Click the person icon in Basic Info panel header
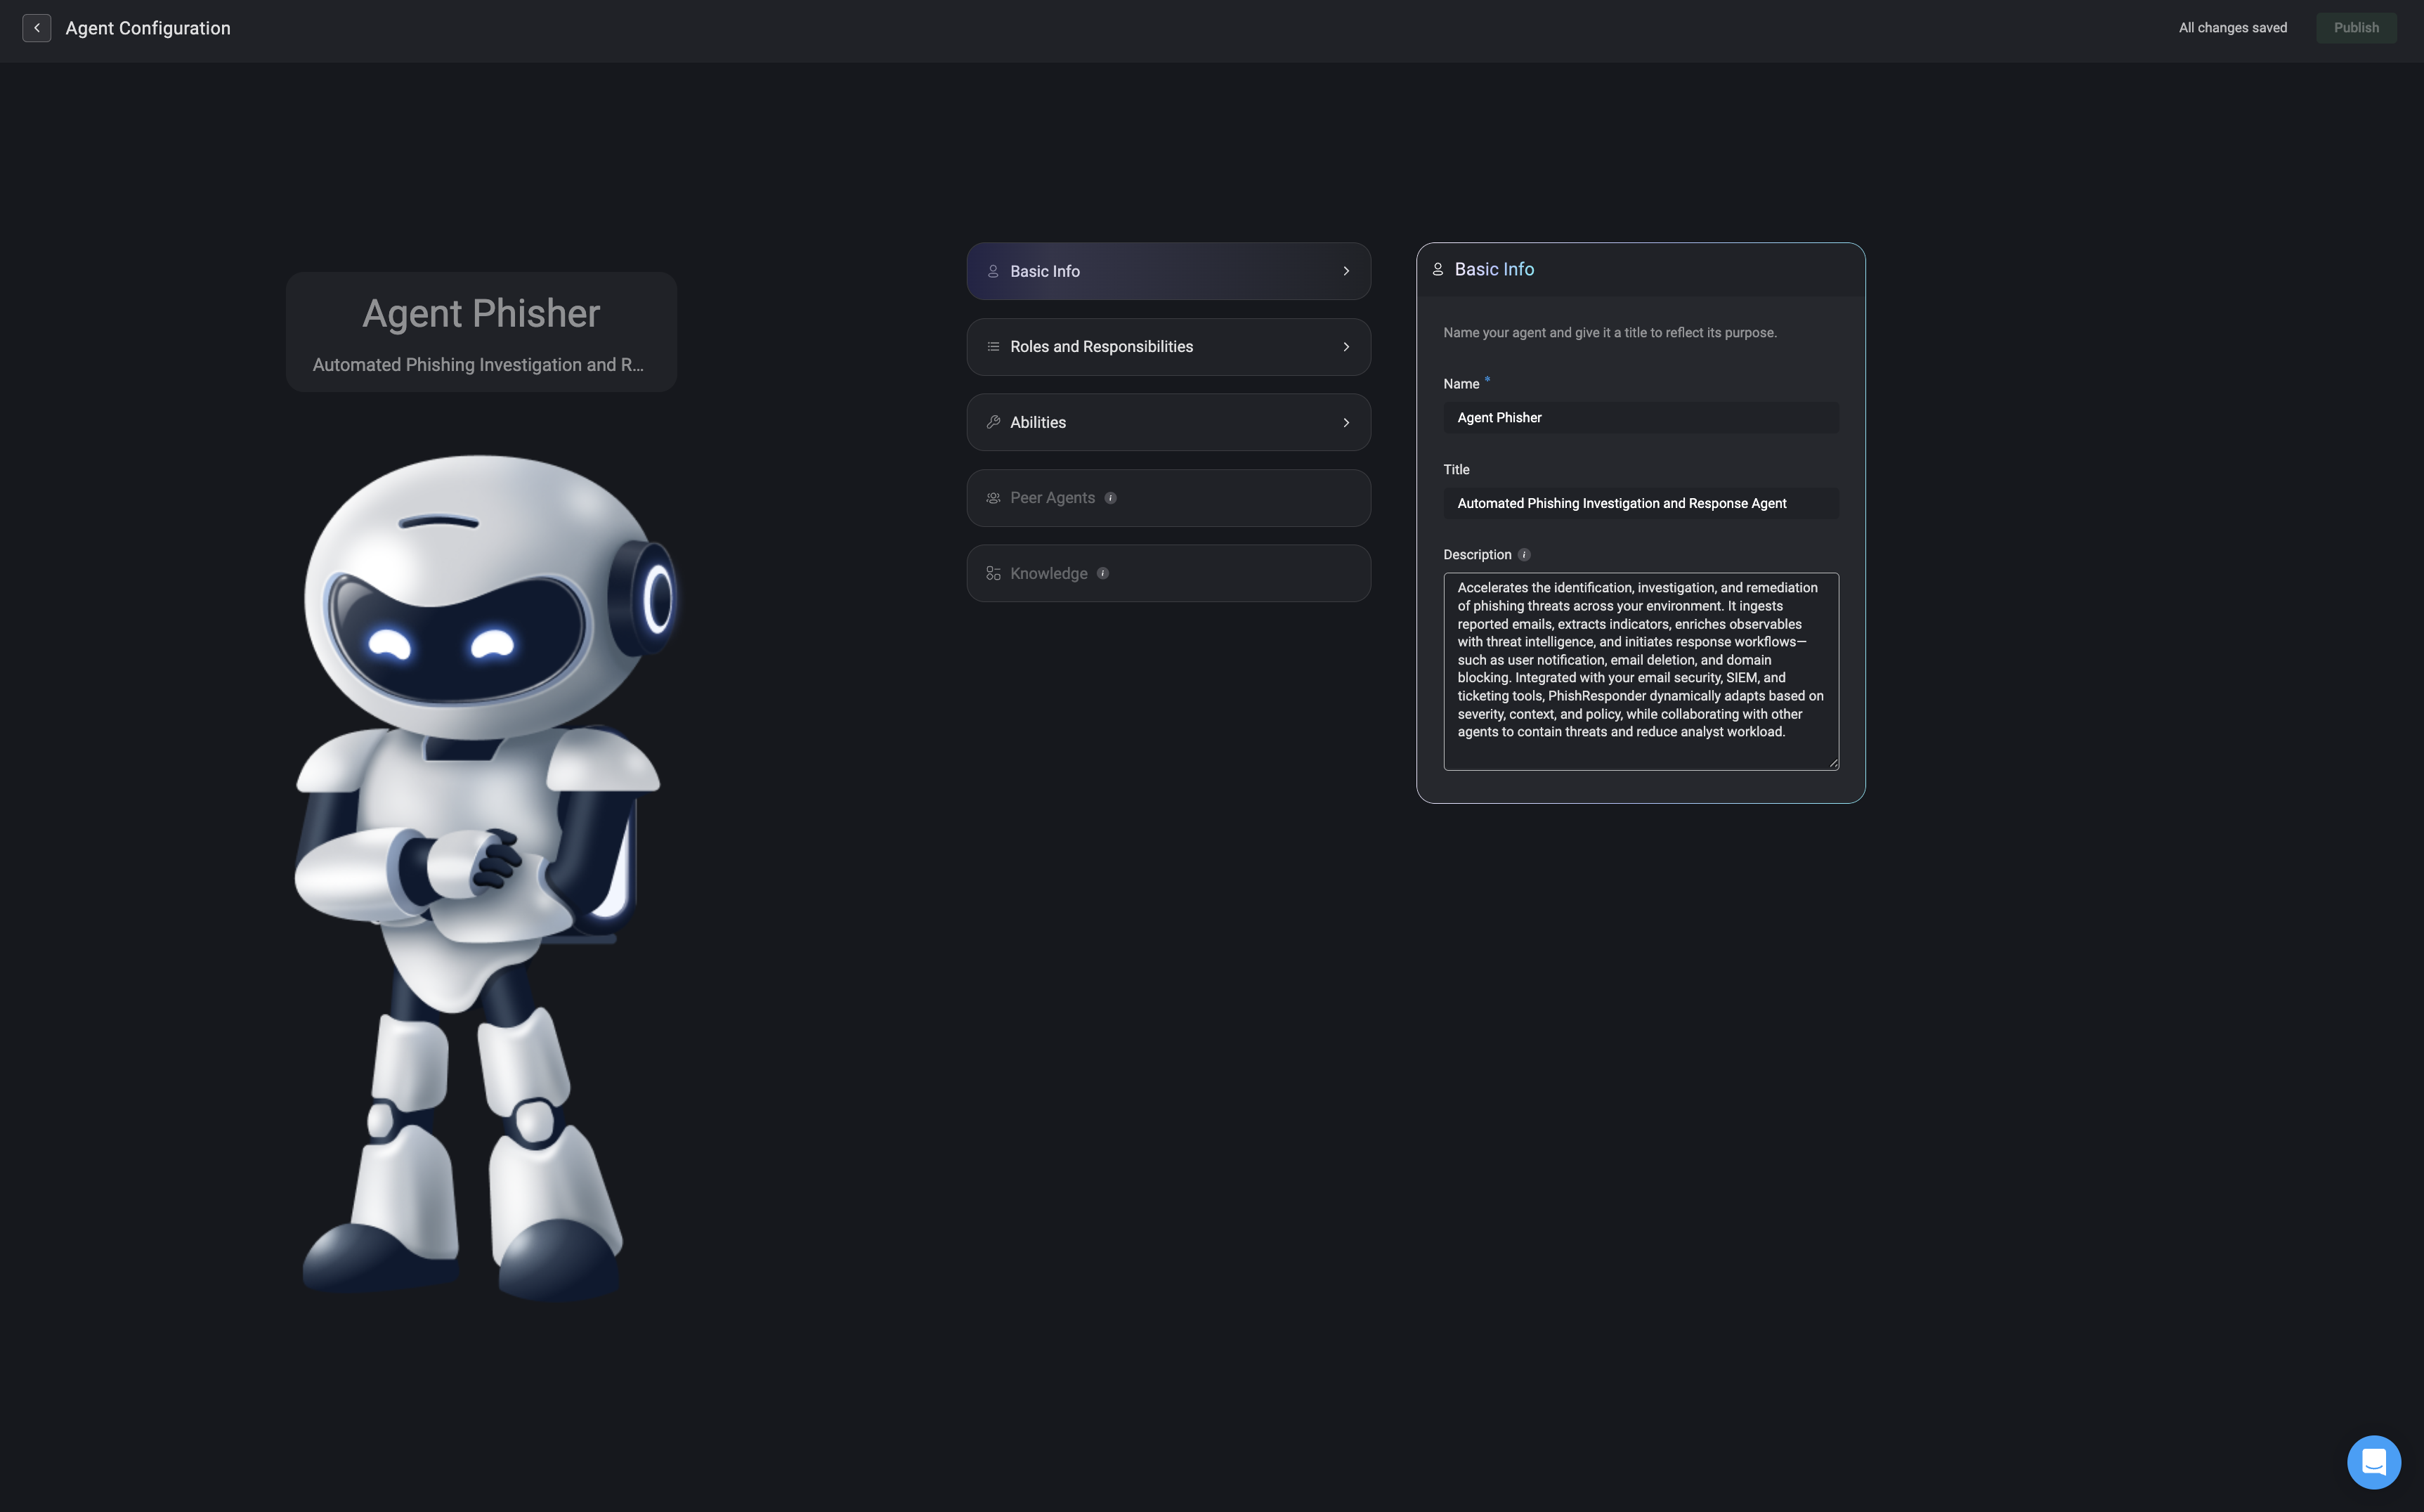Screen dimensions: 2424x1512 (1438, 269)
